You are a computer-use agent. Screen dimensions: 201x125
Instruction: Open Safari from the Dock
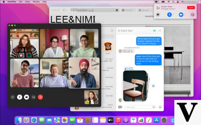[x=34, y=120]
